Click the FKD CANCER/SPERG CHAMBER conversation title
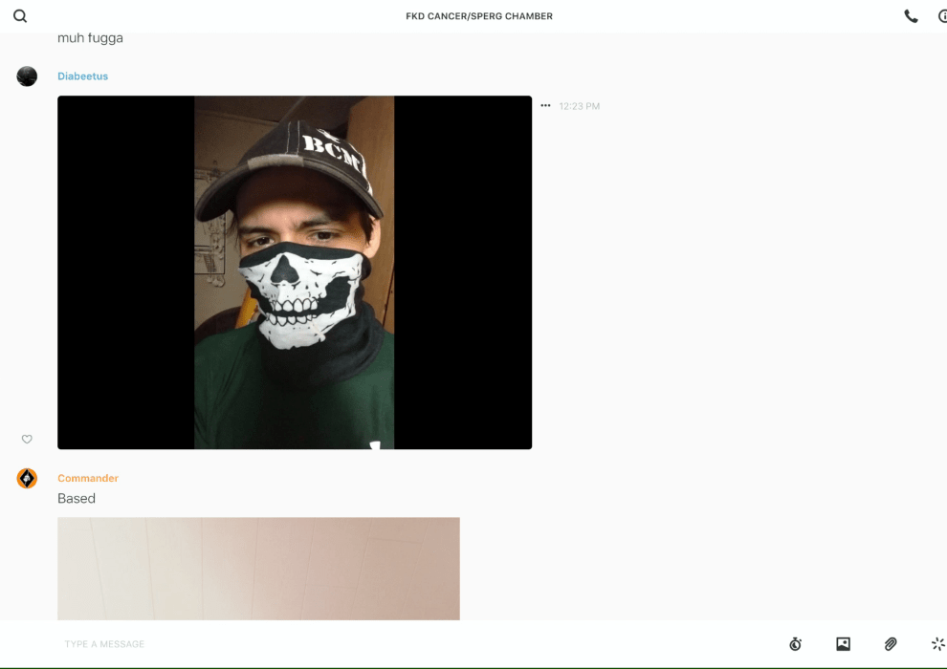 478,16
